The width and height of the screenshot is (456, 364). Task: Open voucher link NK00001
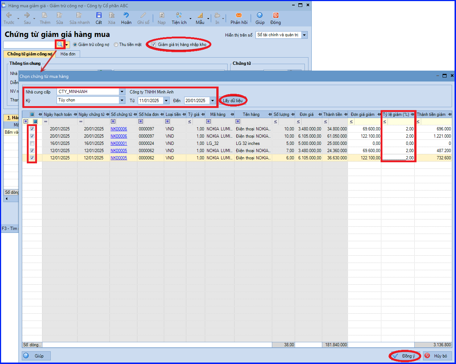pos(119,143)
